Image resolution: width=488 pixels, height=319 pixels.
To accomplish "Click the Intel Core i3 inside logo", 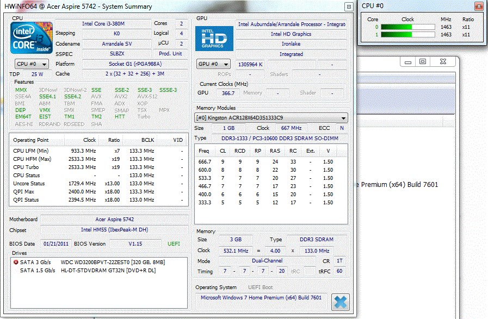I will point(32,38).
